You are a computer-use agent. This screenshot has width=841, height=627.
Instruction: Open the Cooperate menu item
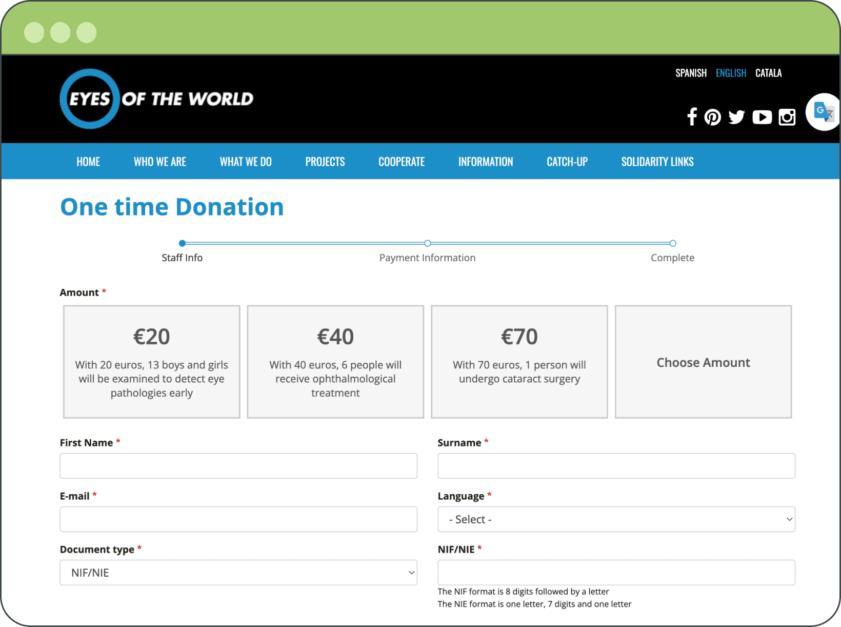point(402,162)
